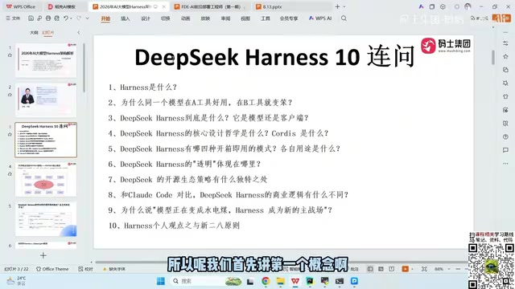Switch to the 稻壳AI模板 tab
Screen dimensions: 515x289
[62, 6]
